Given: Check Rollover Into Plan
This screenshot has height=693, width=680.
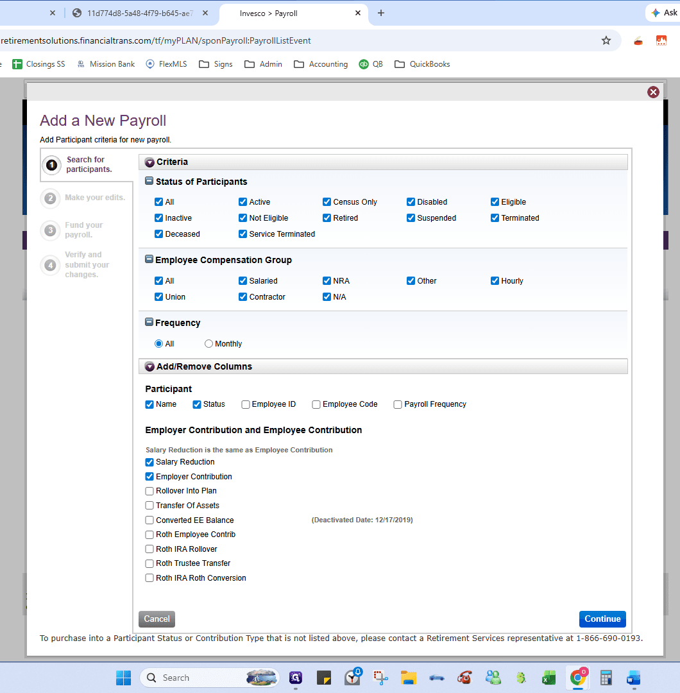Looking at the screenshot, I should click(x=149, y=491).
